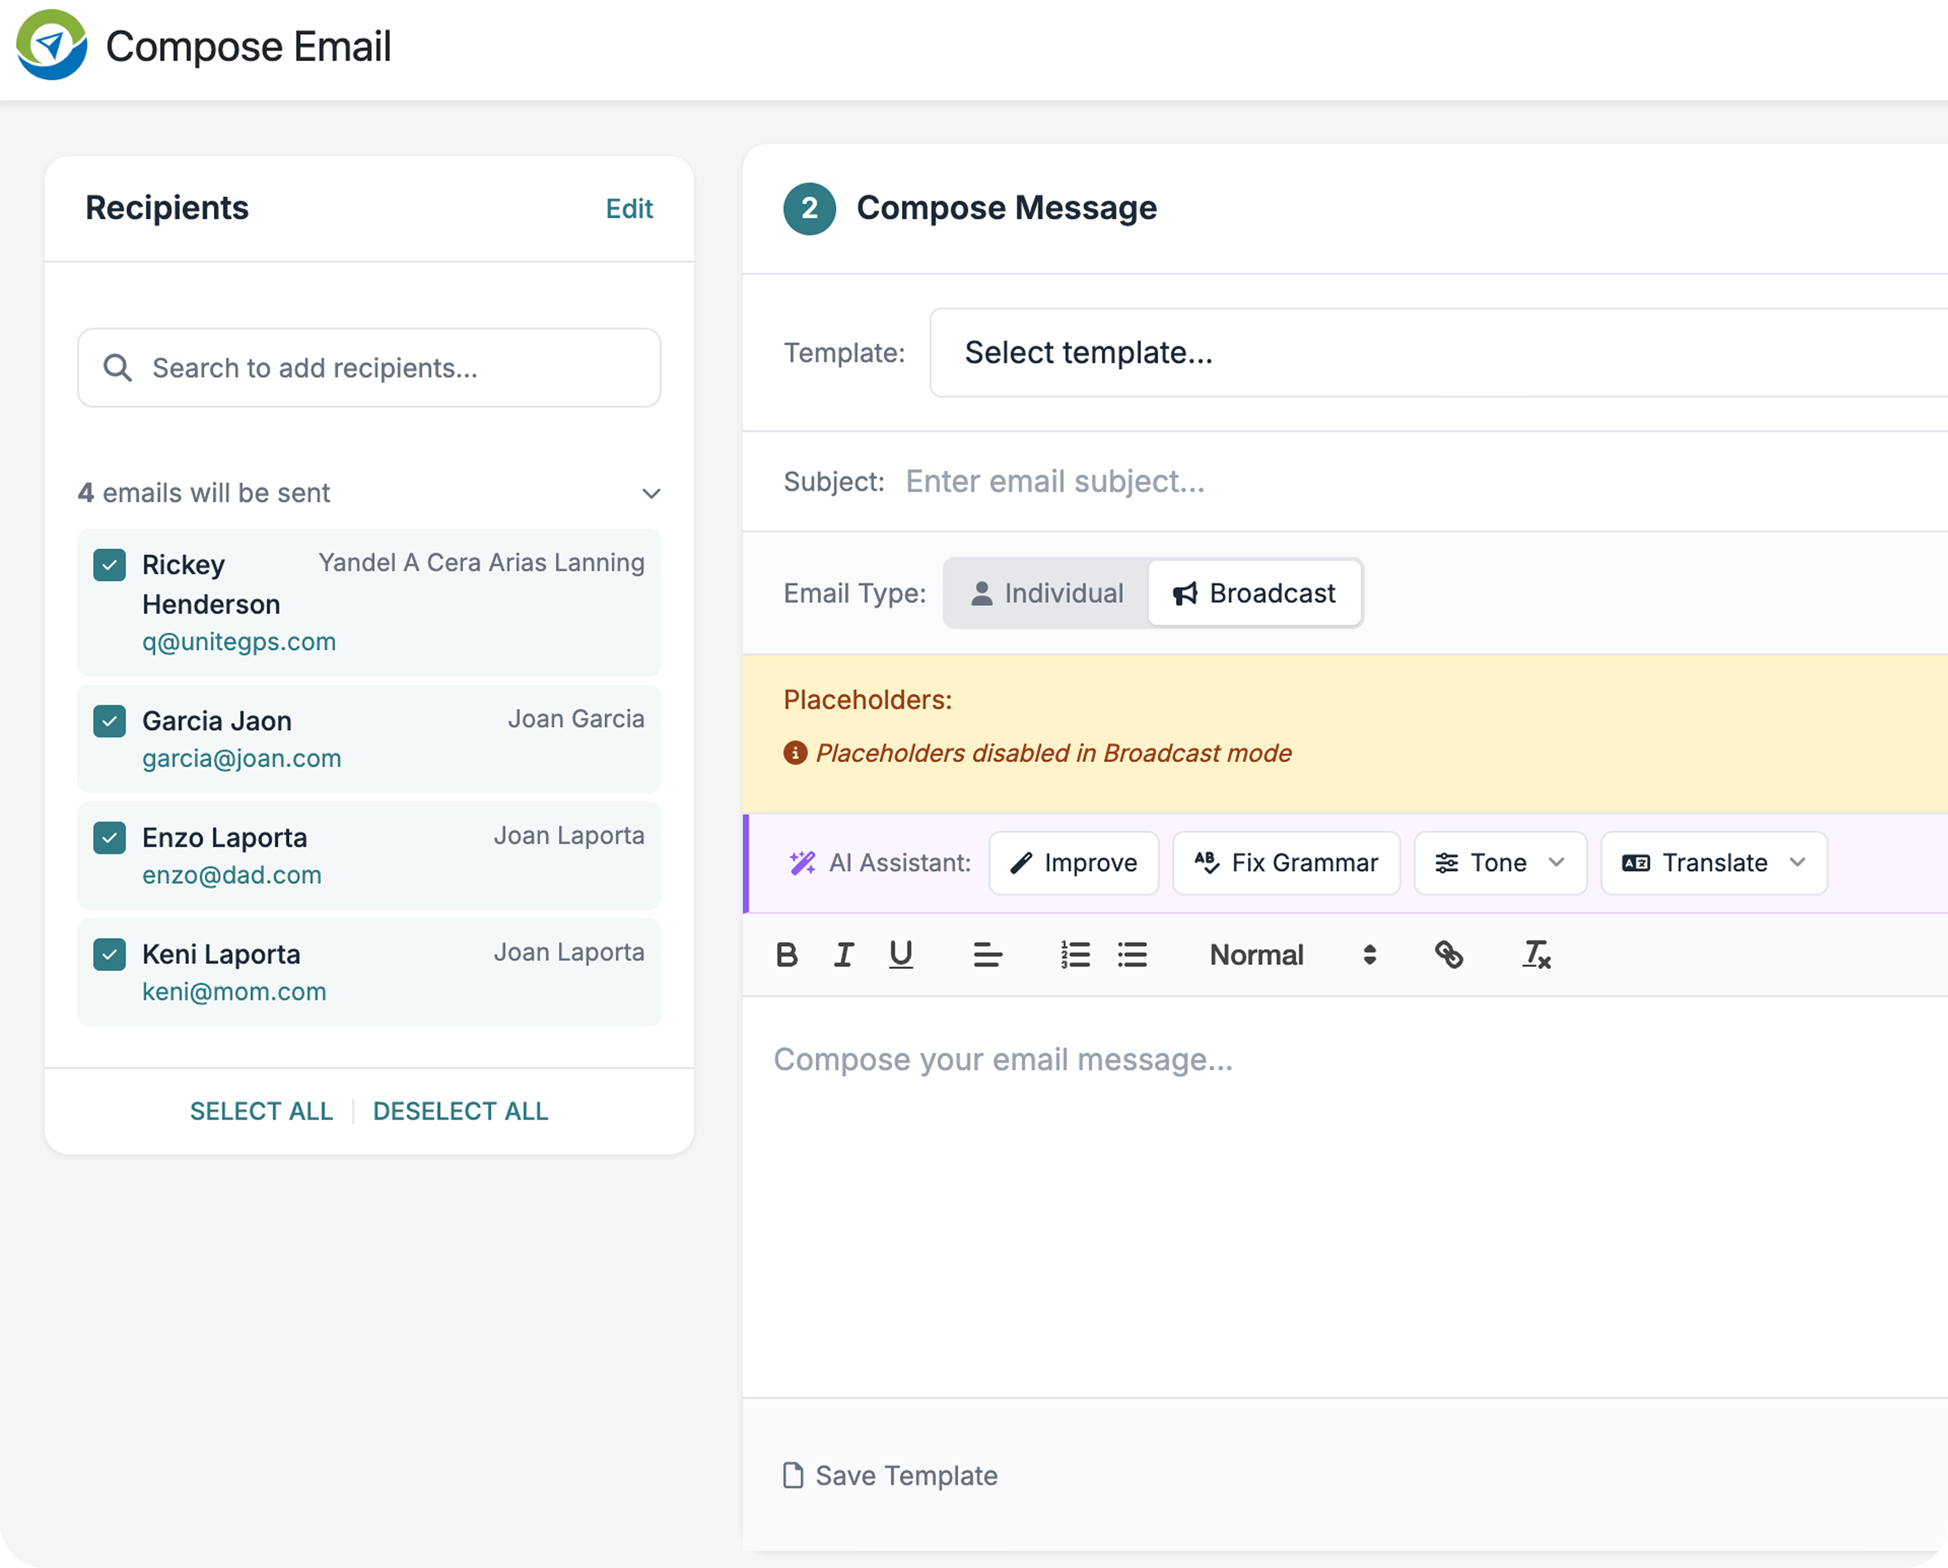Click the email message body area
Screen dimensions: 1948x1568
click(1345, 1197)
